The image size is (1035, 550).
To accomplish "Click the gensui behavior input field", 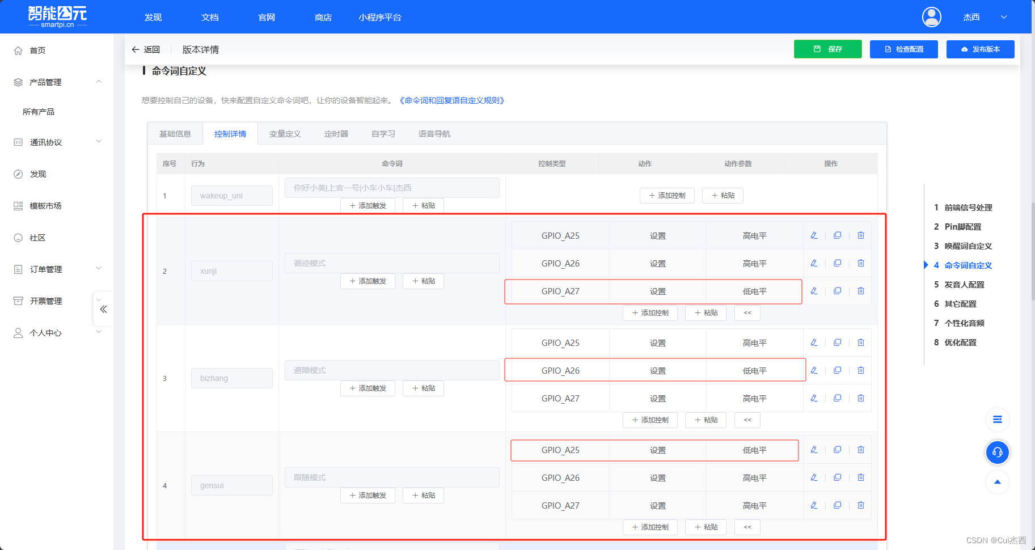I will tap(232, 485).
